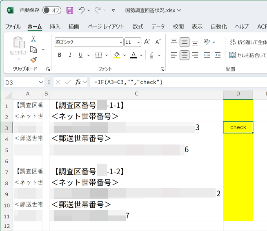
Task: Open the font name dropdown
Action: point(121,42)
